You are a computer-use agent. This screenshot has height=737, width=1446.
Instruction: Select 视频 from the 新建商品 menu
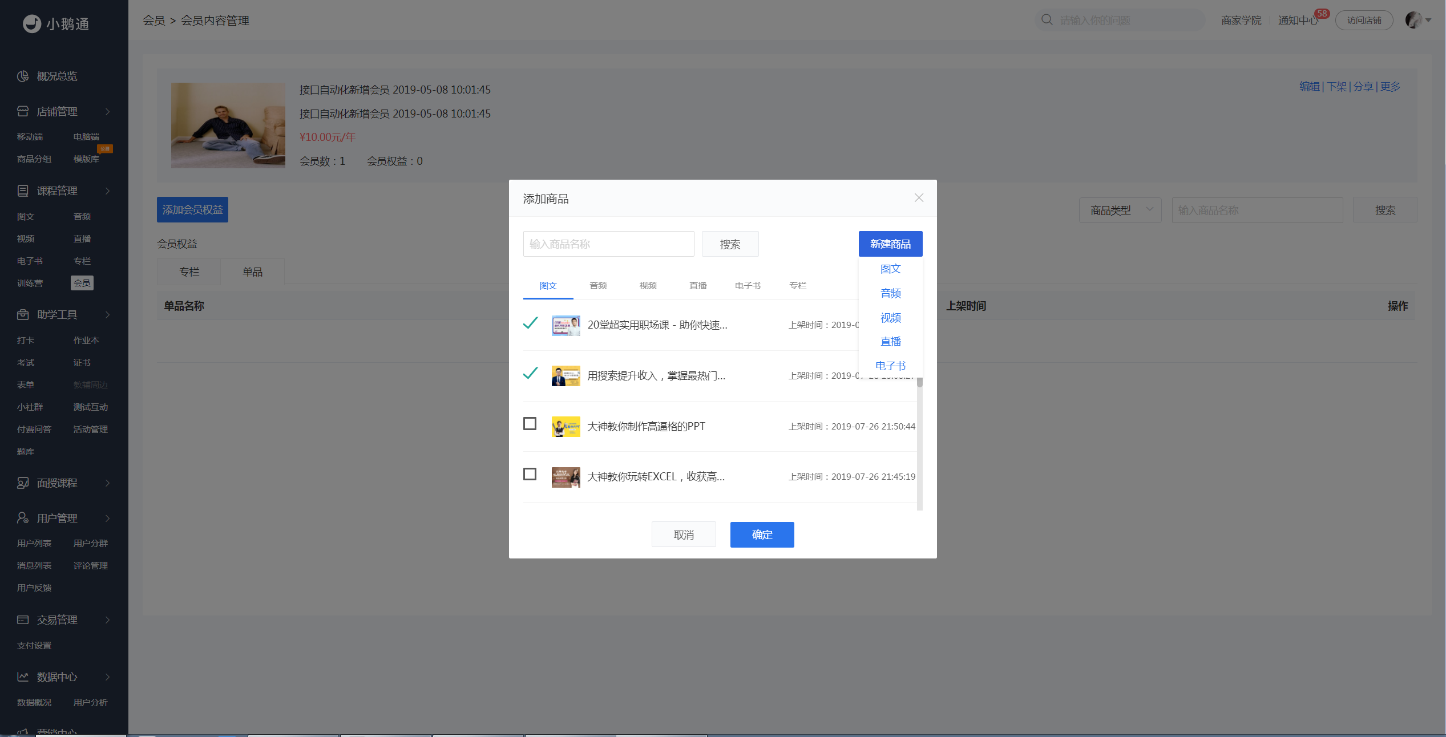pos(890,318)
